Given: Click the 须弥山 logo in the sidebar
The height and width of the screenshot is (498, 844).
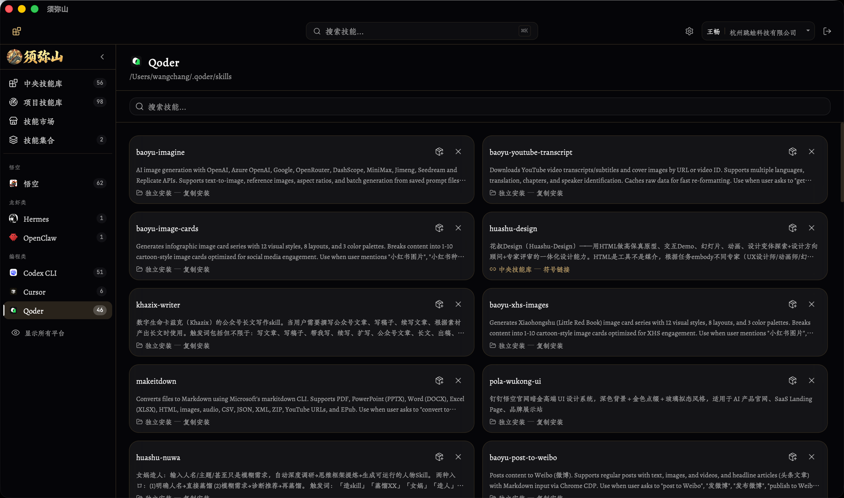Looking at the screenshot, I should [35, 56].
